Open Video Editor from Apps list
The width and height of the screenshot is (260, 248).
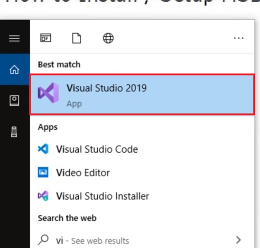tap(142, 173)
